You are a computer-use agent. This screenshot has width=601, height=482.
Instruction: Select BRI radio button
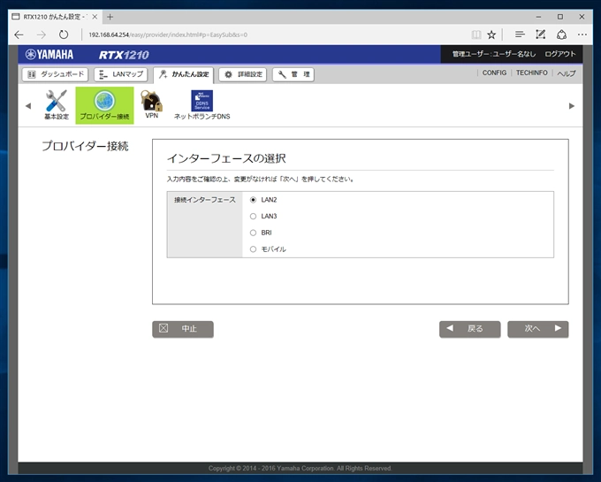point(253,233)
